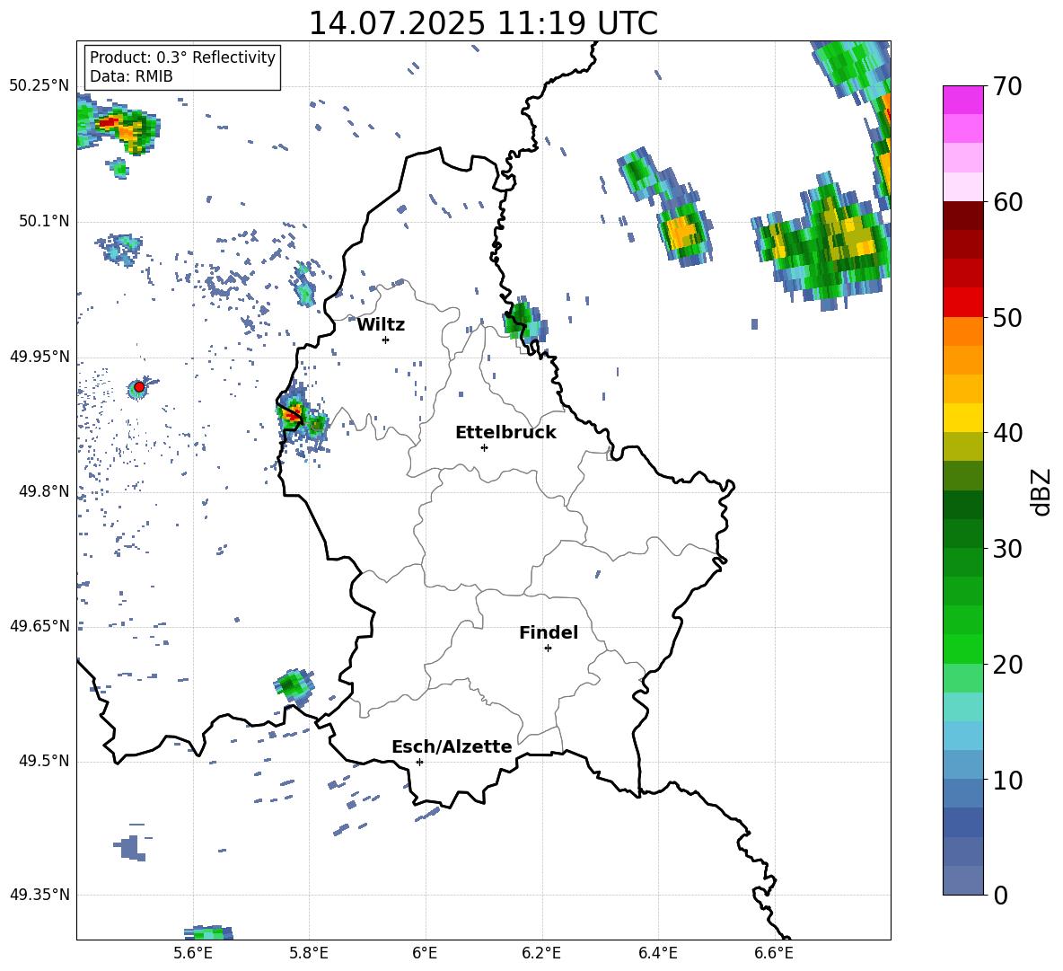Image resolution: width=1063 pixels, height=971 pixels.
Task: Click the 5.6°E longitude label
Action: [193, 953]
